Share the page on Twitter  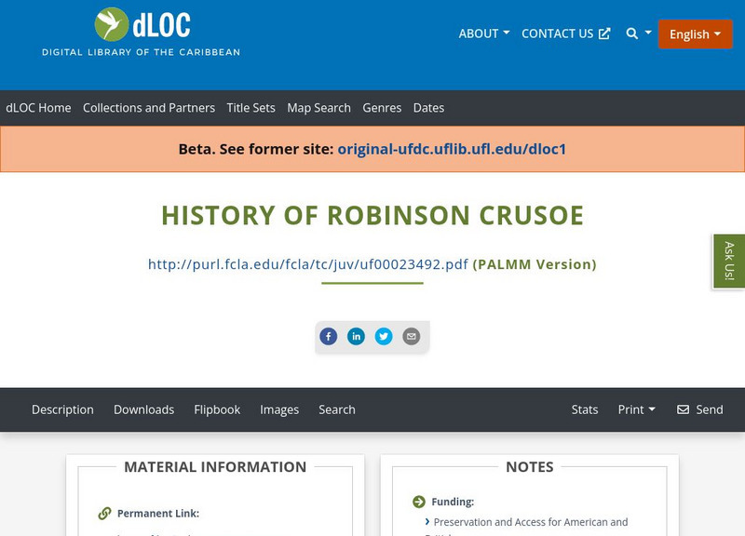tap(385, 336)
